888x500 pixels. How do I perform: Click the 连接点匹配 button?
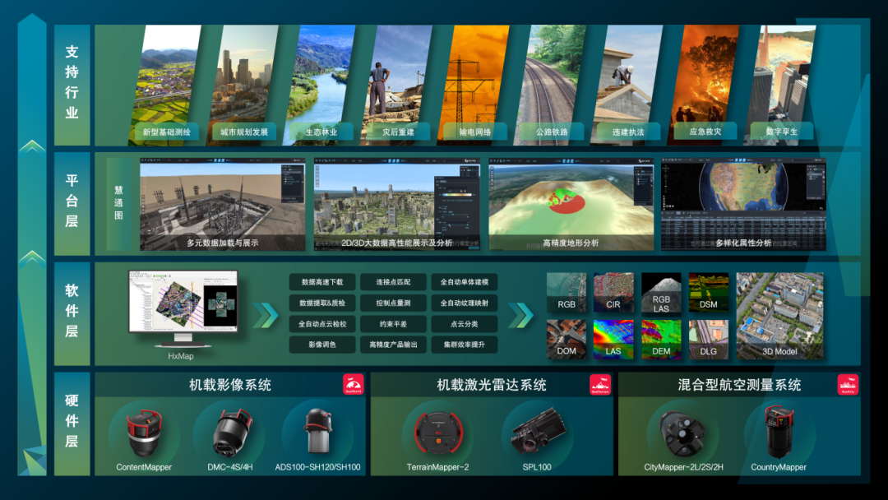point(394,282)
